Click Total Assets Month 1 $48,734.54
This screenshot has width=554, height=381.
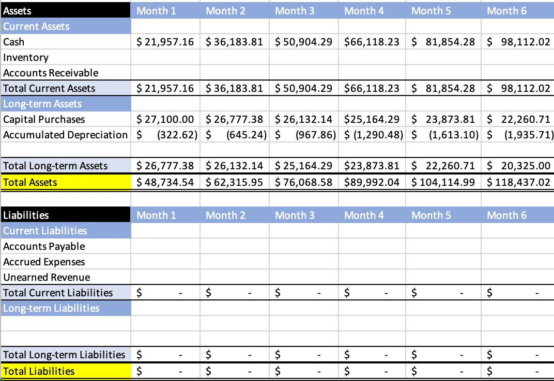pyautogui.click(x=165, y=182)
